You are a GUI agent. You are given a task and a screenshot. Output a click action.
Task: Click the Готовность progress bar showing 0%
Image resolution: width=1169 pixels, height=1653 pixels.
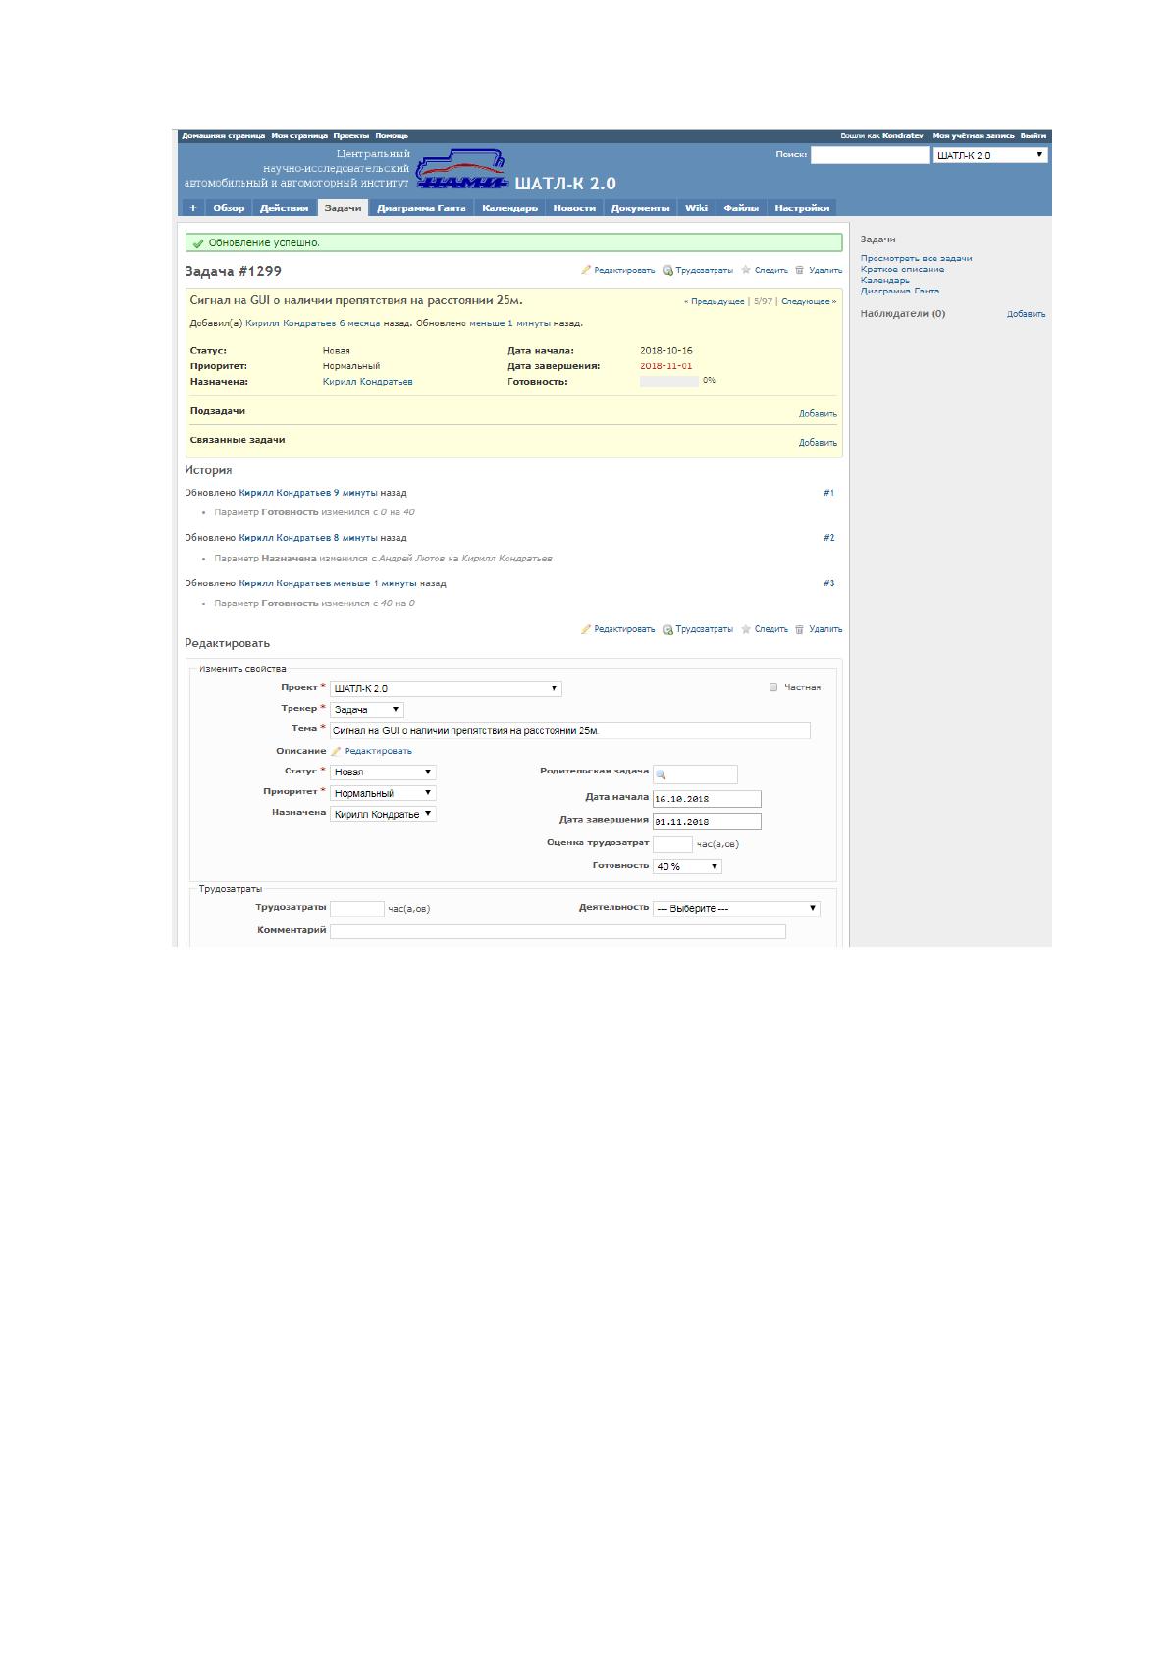669,381
